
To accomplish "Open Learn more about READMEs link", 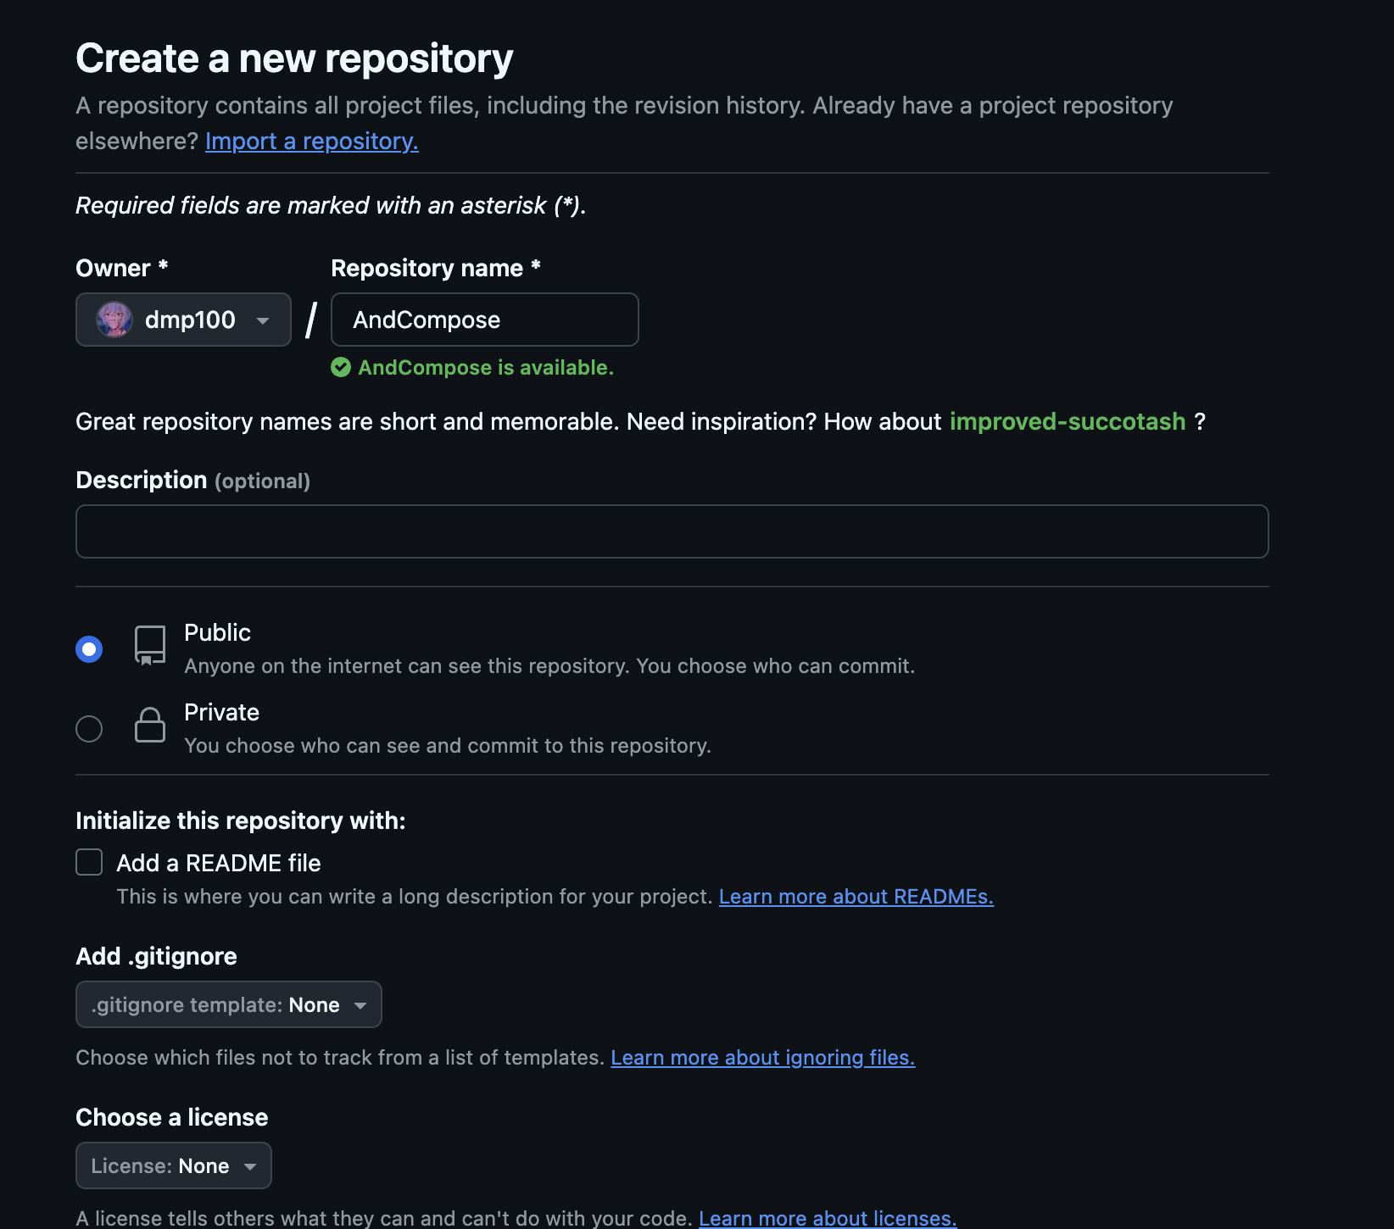I will tap(856, 897).
